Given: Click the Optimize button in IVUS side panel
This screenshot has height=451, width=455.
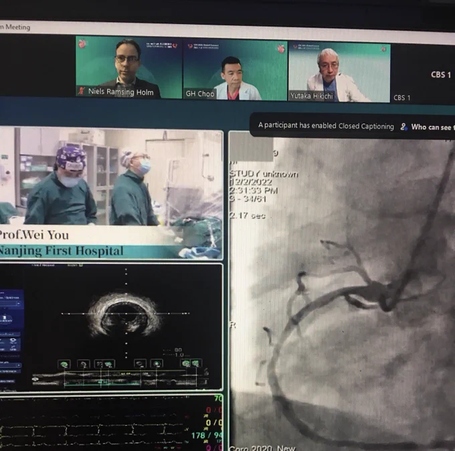Looking at the screenshot, I should pyautogui.click(x=10, y=371).
